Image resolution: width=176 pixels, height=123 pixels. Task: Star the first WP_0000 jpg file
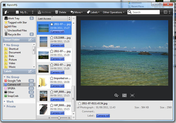point(52,92)
